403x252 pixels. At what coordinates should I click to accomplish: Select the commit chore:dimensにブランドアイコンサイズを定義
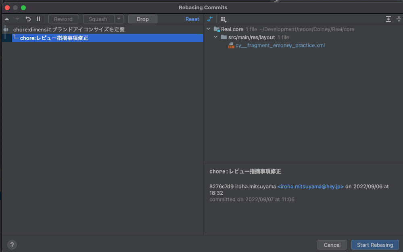[x=69, y=29]
